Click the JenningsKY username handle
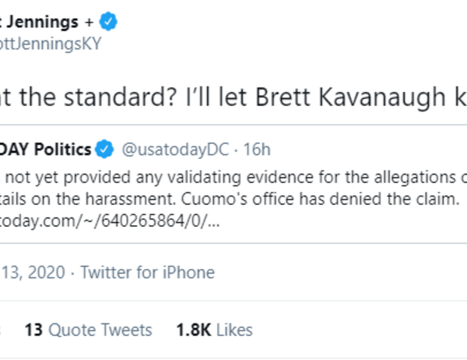 50,44
